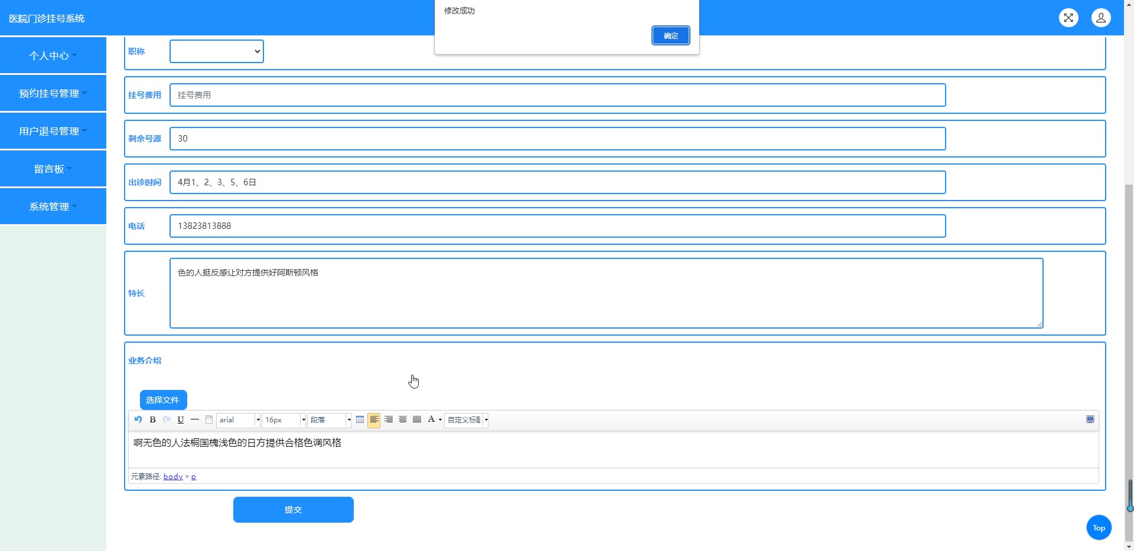Toggle underline formatting in editor

tap(181, 419)
